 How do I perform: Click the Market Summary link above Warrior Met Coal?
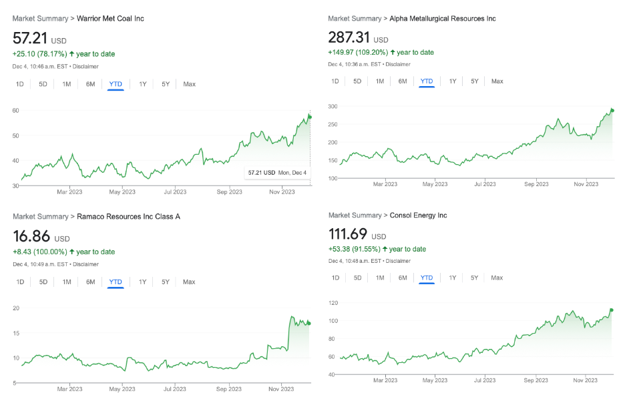(x=40, y=19)
